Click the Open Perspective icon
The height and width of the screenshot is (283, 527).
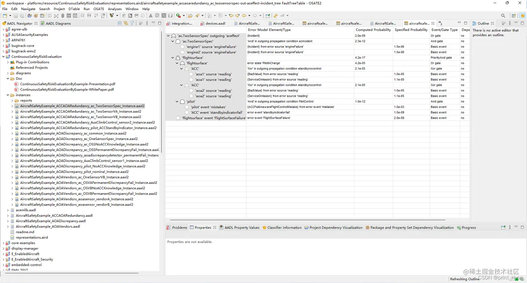coord(513,16)
